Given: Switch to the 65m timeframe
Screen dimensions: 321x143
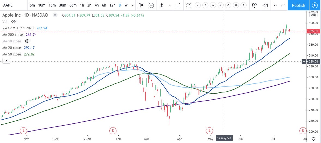Looking at the screenshot, I should pyautogui.click(x=73, y=5).
